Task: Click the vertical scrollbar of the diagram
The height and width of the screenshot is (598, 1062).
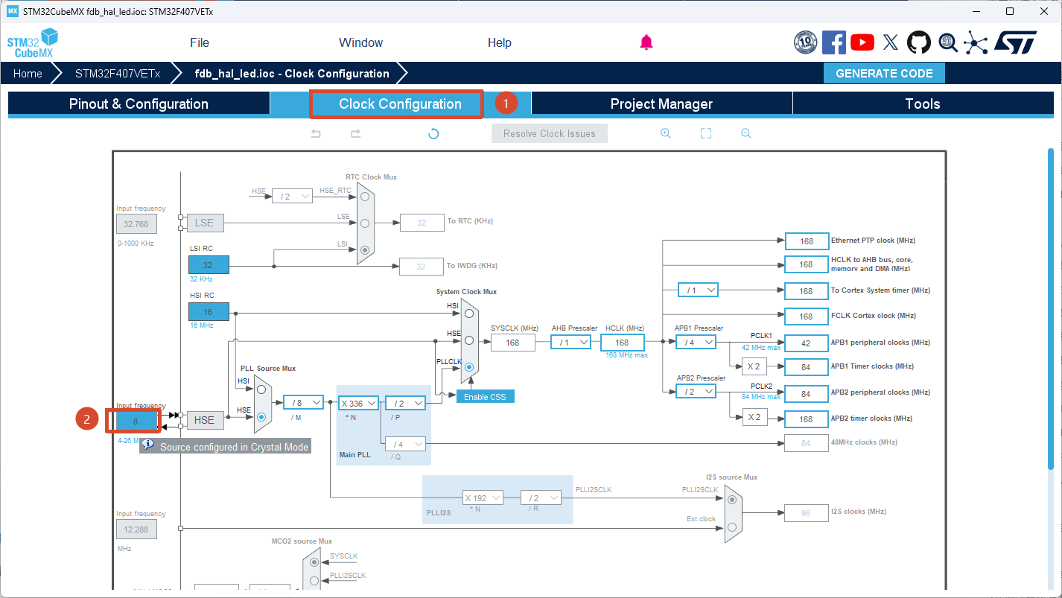Action: tap(1051, 309)
